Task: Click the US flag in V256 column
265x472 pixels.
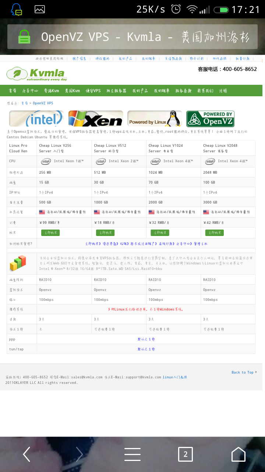Action: tap(42, 212)
